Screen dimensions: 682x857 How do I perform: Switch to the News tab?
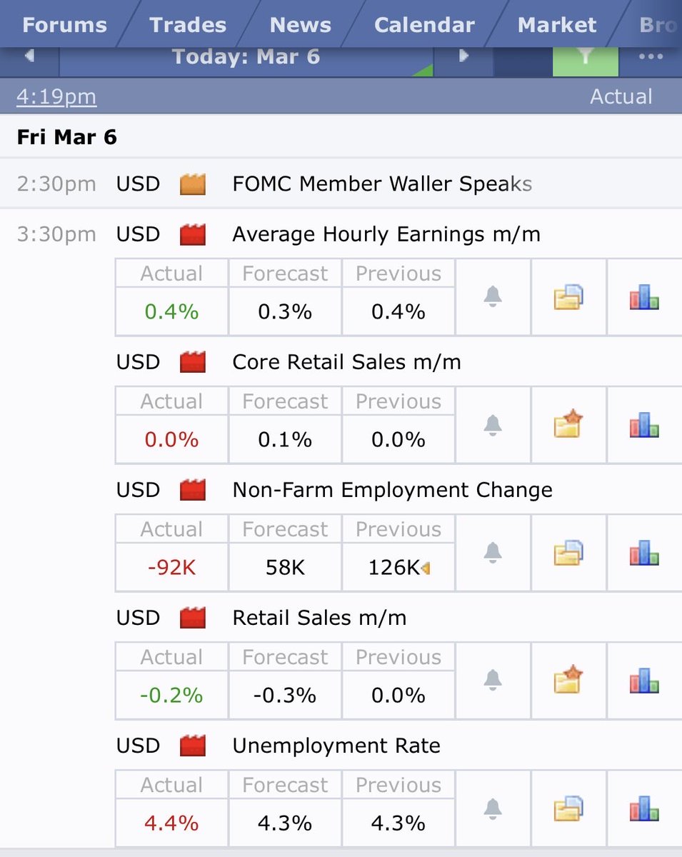(300, 25)
